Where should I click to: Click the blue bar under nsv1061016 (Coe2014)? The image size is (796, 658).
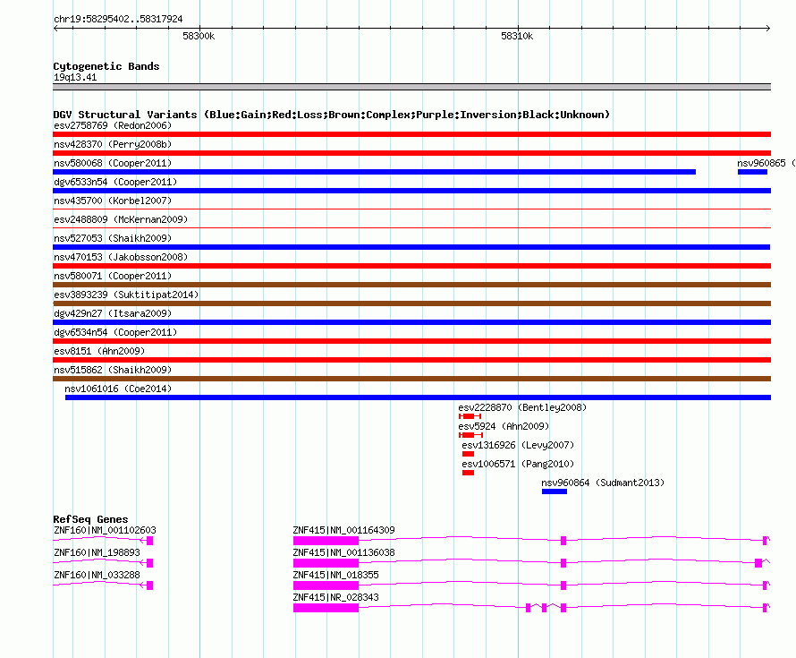point(418,397)
